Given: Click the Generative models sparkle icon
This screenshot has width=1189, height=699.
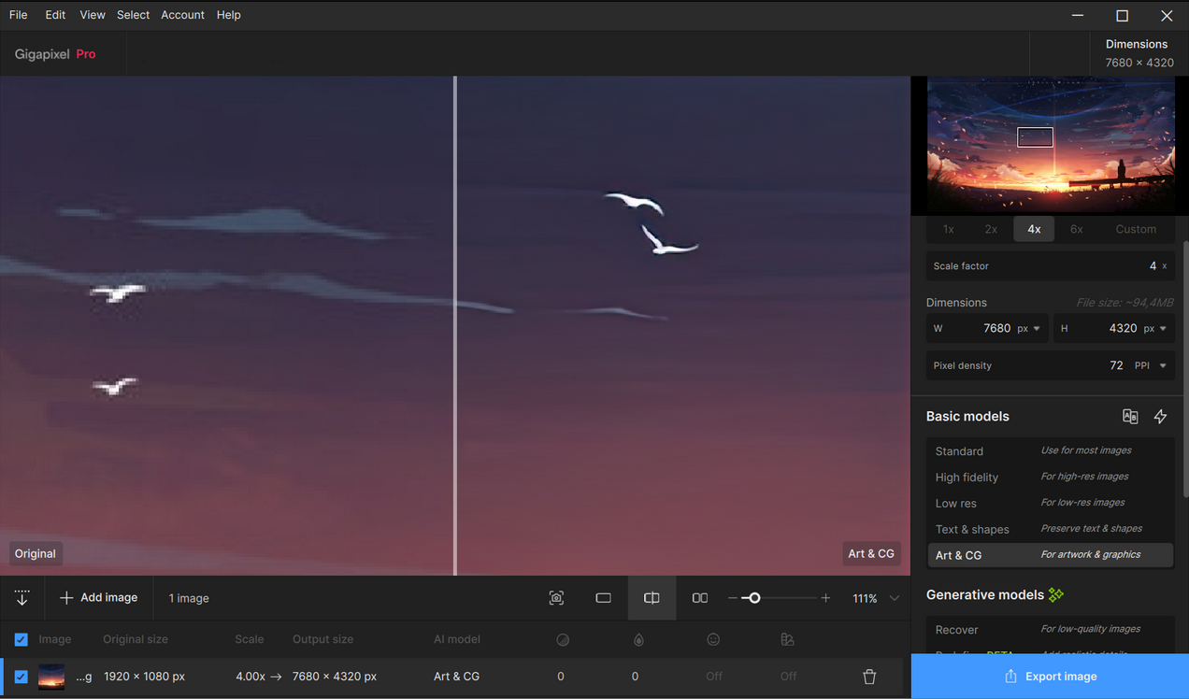Looking at the screenshot, I should pyautogui.click(x=1056, y=594).
